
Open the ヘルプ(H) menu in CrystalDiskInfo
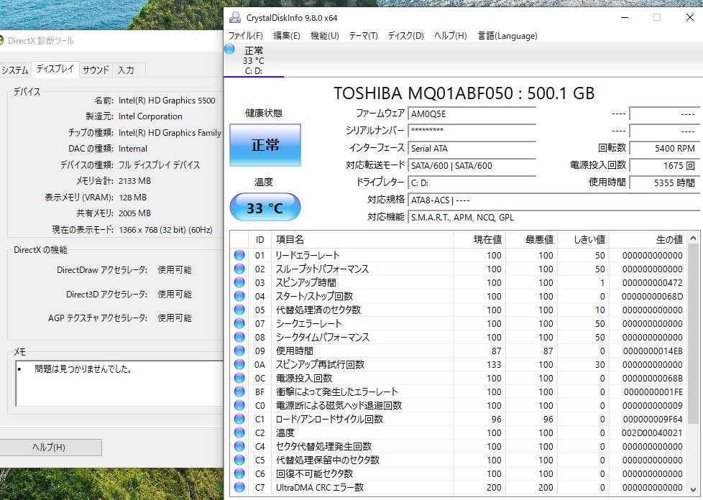(450, 36)
